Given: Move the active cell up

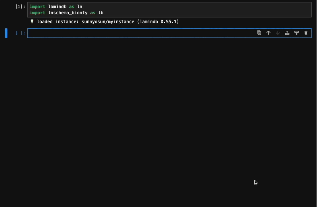Looking at the screenshot, I should 268,33.
